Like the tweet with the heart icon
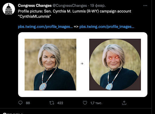The width and height of the screenshot is (155, 114). (x=85, y=103)
